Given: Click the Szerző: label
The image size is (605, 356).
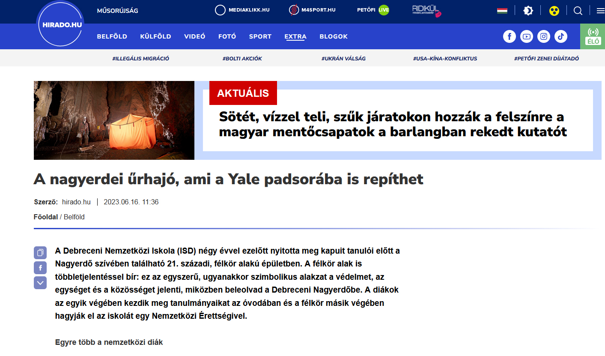Looking at the screenshot, I should pyautogui.click(x=46, y=202).
